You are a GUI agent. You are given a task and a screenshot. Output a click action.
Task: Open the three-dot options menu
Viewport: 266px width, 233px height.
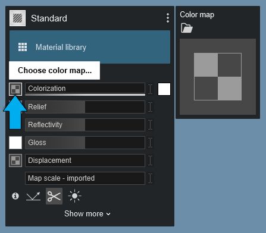(168, 18)
